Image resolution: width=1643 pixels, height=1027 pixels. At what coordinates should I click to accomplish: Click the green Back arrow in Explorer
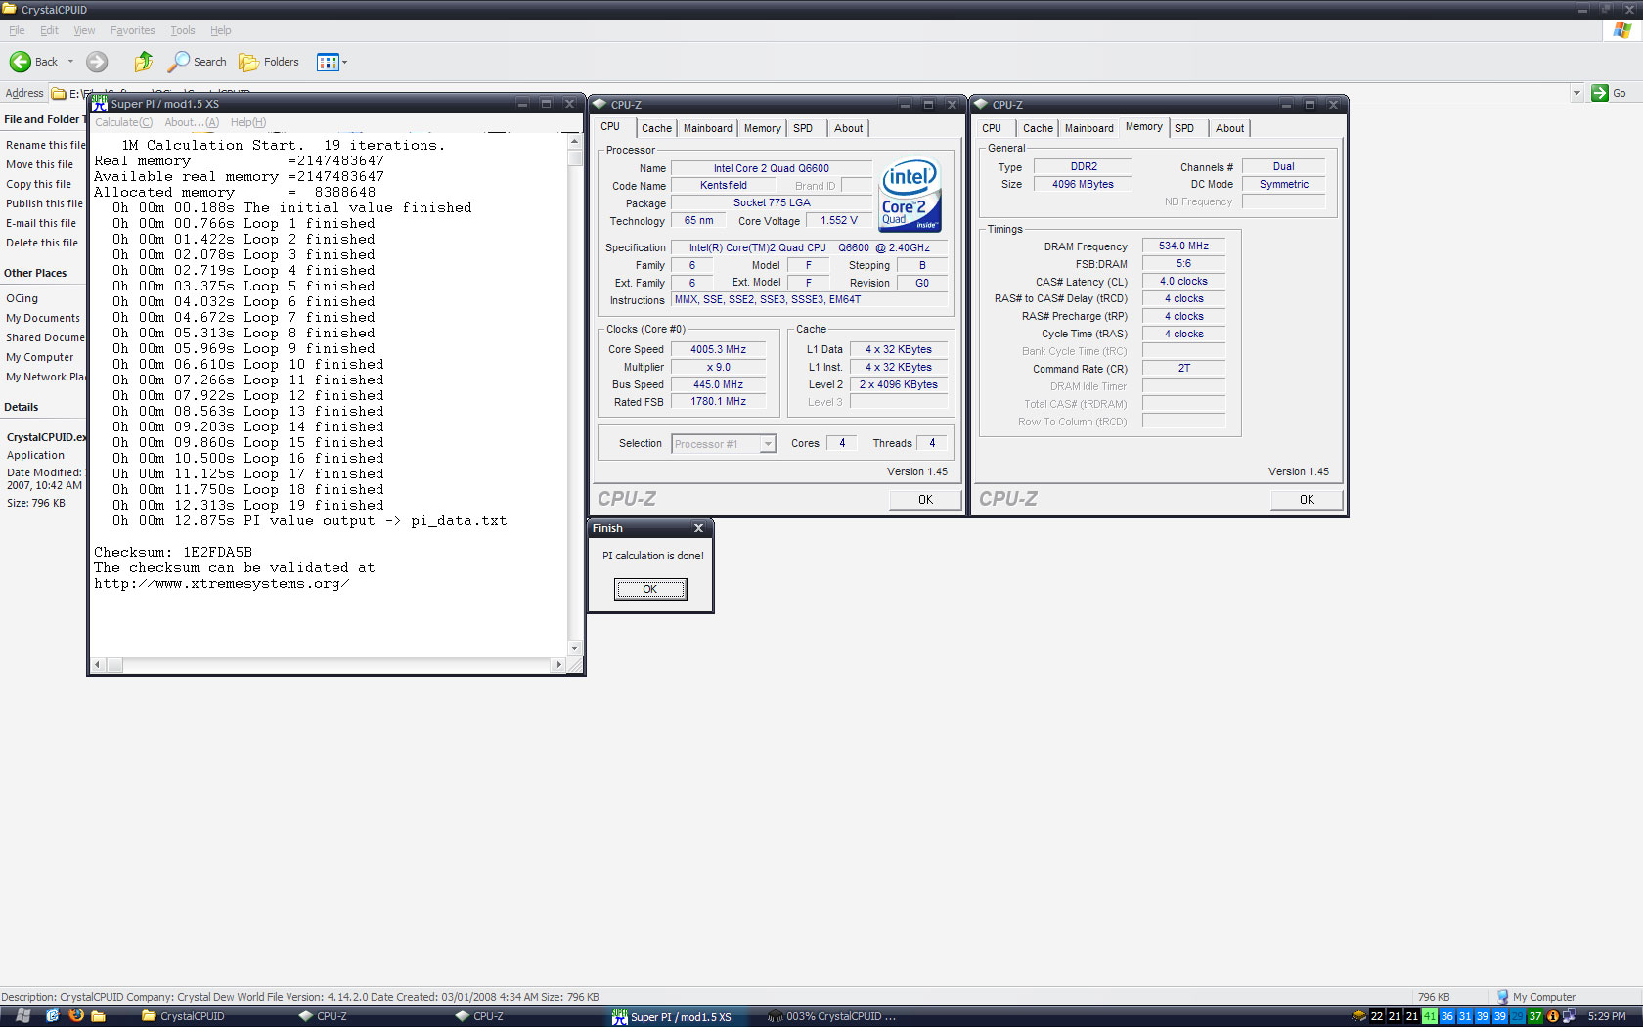tap(20, 62)
